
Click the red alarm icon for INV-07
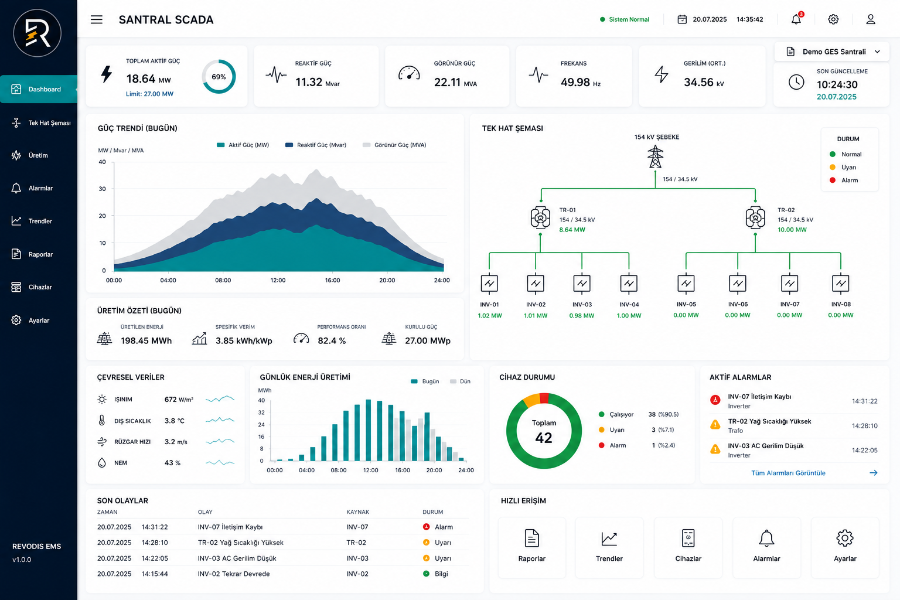coord(715,400)
